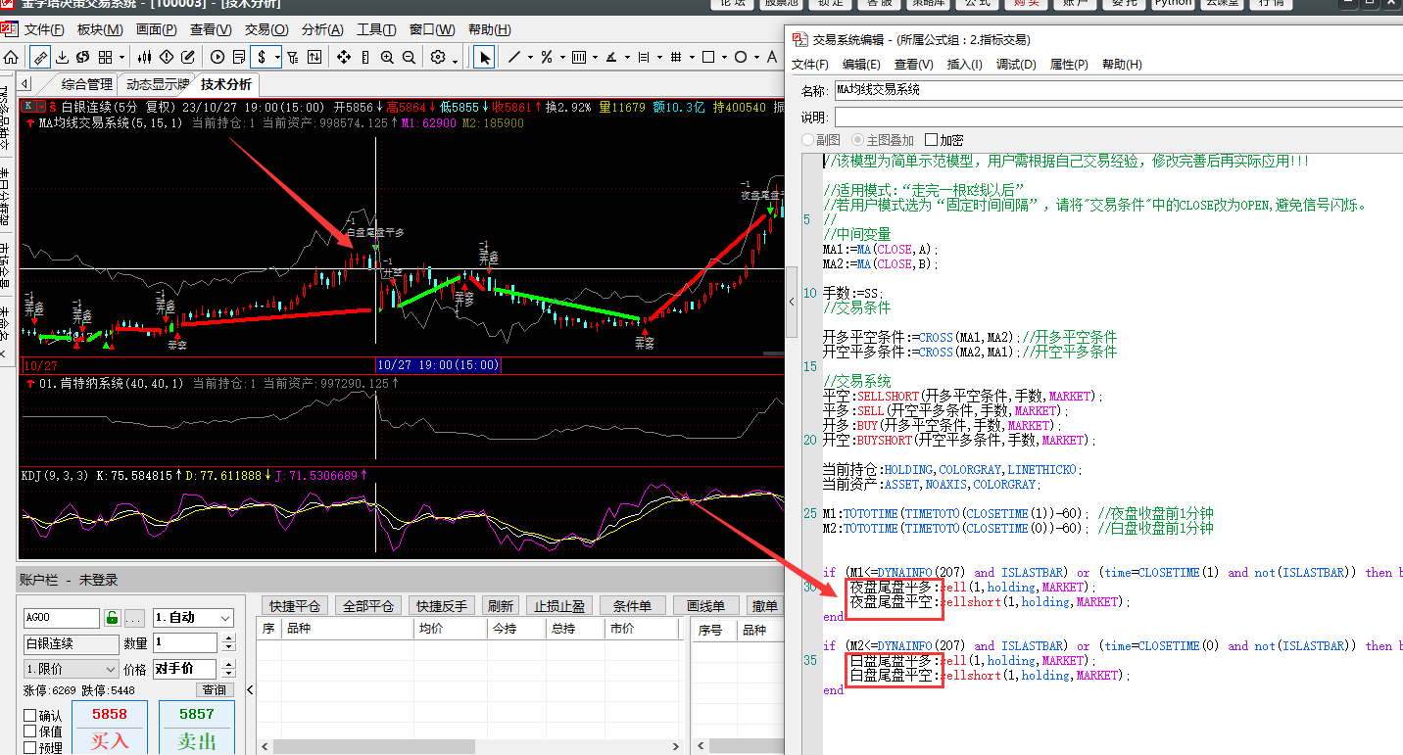Open the settings gear icon
Image resolution: width=1403 pixels, height=755 pixels.
pyautogui.click(x=438, y=57)
